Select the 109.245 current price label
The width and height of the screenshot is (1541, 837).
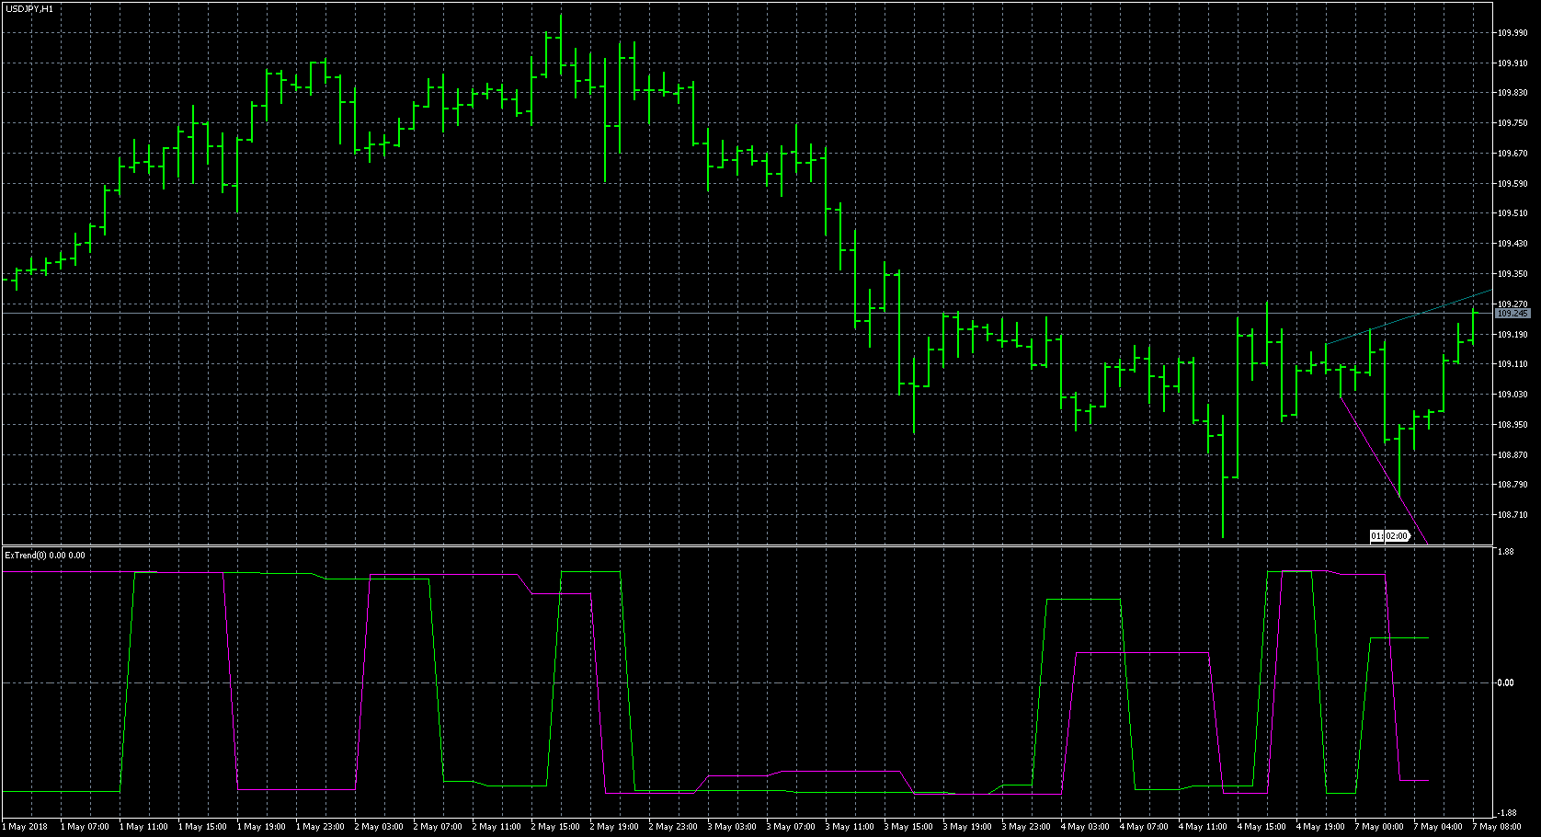1512,314
